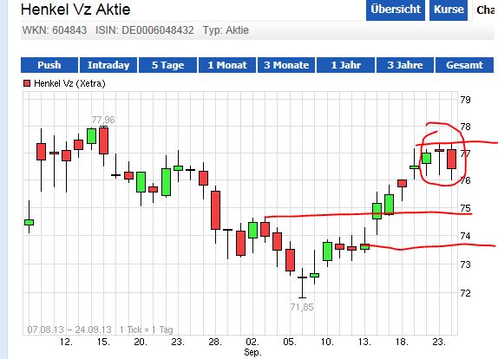Open the Übersicht tab
Screen dimensions: 498x359
coord(396,10)
